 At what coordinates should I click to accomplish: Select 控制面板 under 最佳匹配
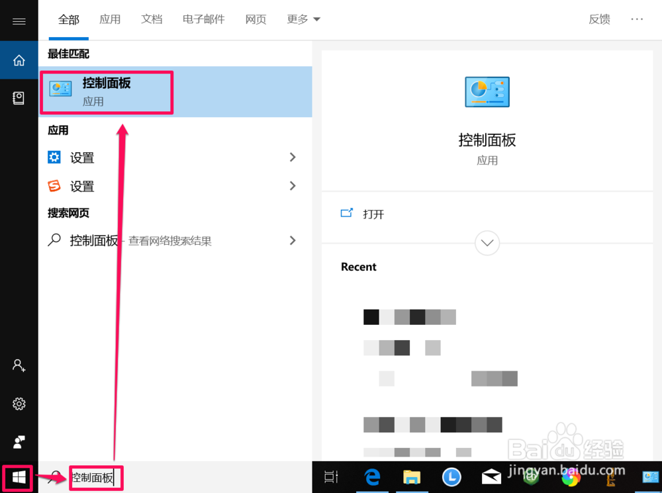tap(106, 91)
